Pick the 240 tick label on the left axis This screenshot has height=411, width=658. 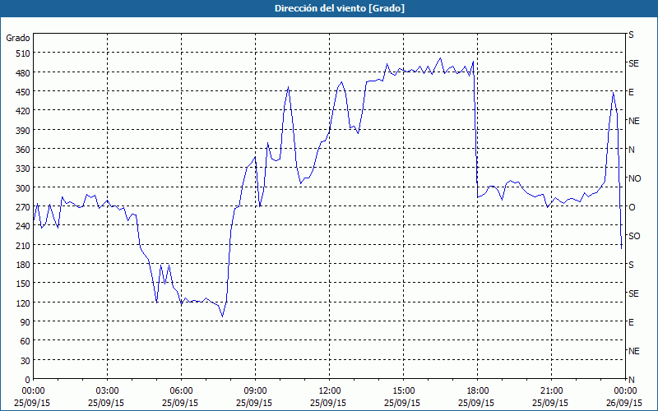tap(23, 226)
